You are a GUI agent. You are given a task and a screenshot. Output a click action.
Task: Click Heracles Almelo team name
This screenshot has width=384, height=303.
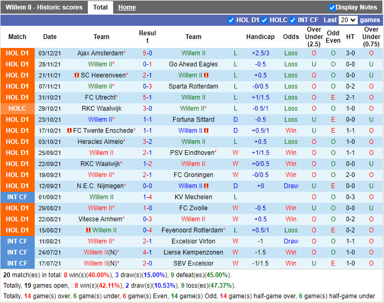(x=100, y=142)
